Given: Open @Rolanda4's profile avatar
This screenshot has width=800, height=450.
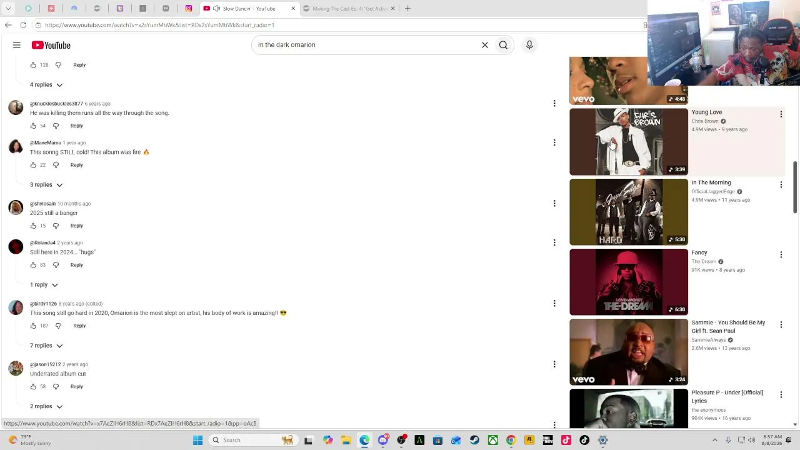Looking at the screenshot, I should 16,247.
